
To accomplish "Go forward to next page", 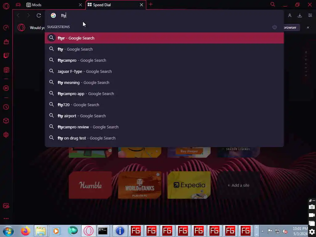I will (x=28, y=15).
